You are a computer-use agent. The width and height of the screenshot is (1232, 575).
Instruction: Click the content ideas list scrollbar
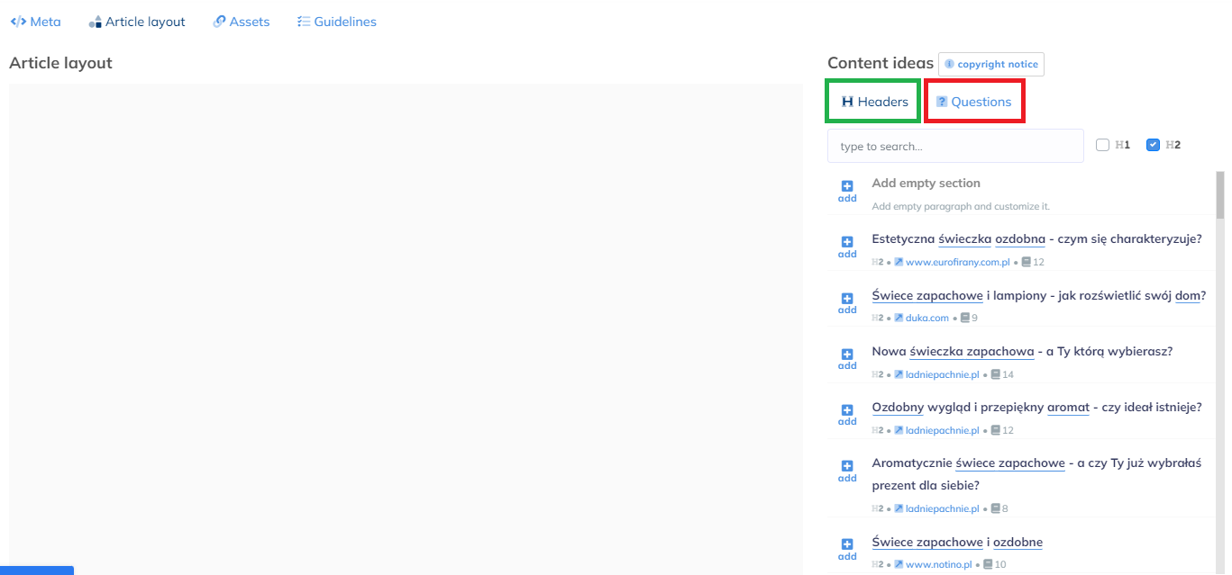coord(1220,194)
